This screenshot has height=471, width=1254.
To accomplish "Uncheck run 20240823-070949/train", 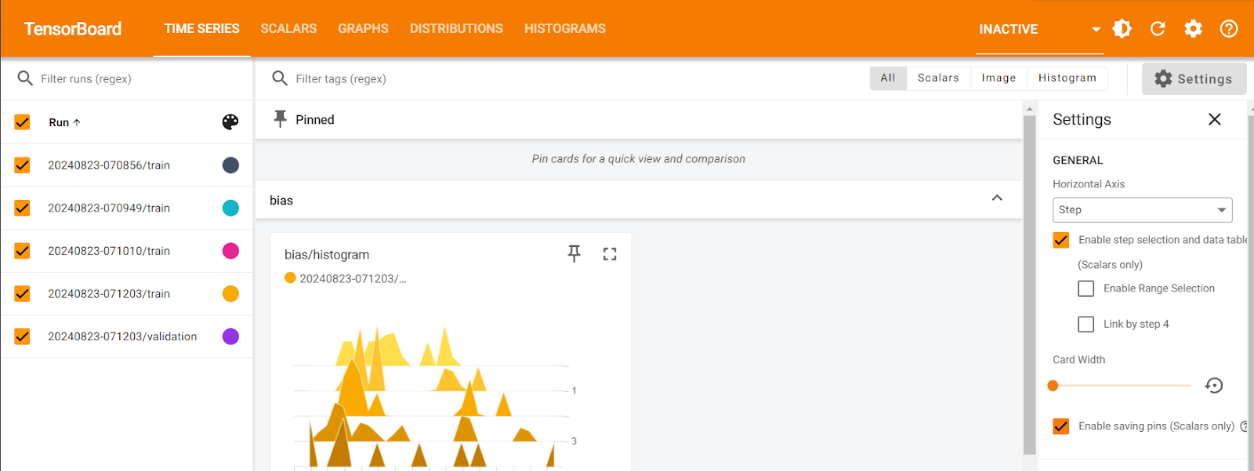I will coord(22,208).
